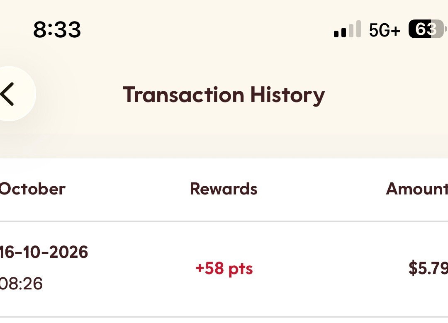Viewport: 448px width, 323px height.
Task: Tap the +58 pts reward value
Action: (x=224, y=269)
